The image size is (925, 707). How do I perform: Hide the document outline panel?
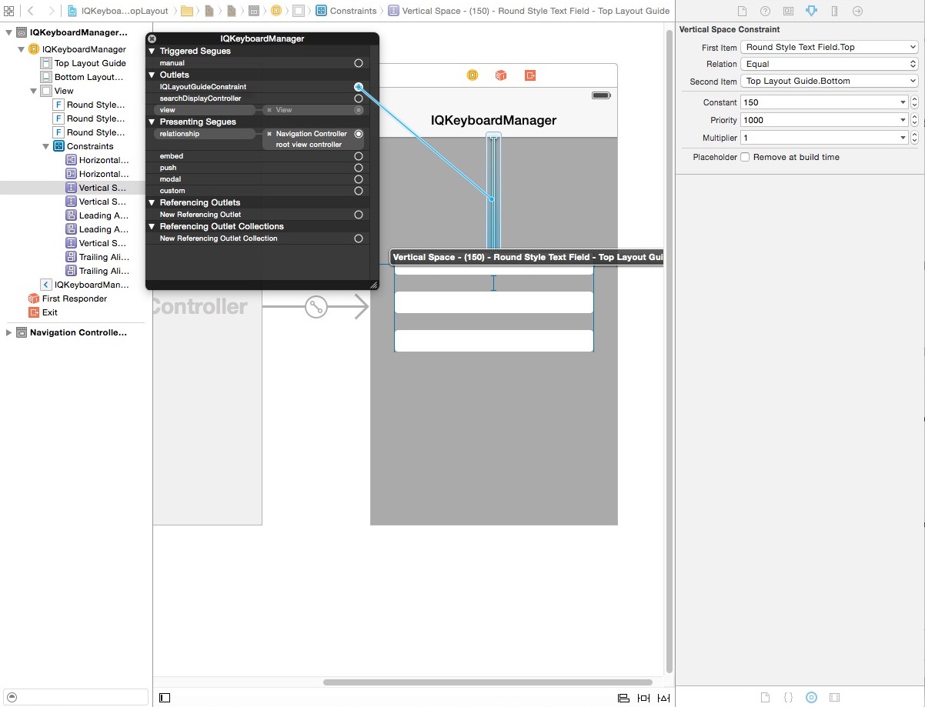(x=165, y=698)
